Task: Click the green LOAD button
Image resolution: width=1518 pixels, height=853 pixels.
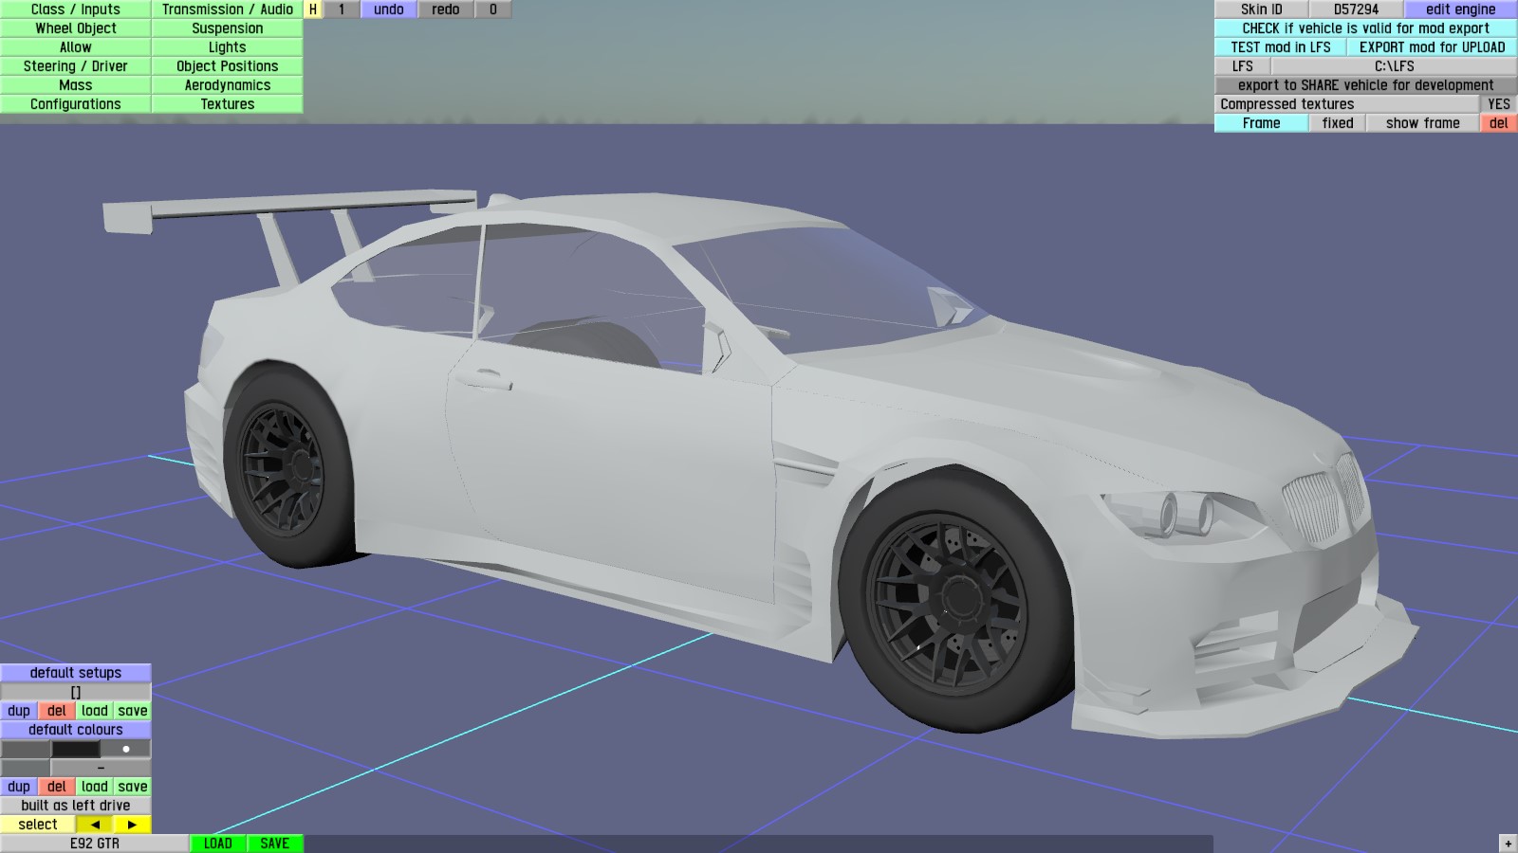Action: pos(218,844)
